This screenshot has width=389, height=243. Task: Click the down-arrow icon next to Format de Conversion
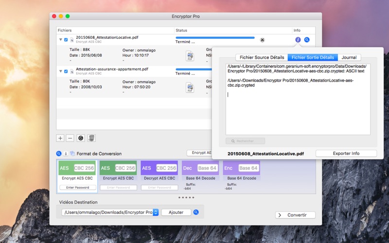[66, 154]
